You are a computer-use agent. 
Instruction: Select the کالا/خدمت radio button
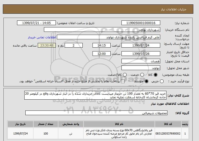click(125, 75)
